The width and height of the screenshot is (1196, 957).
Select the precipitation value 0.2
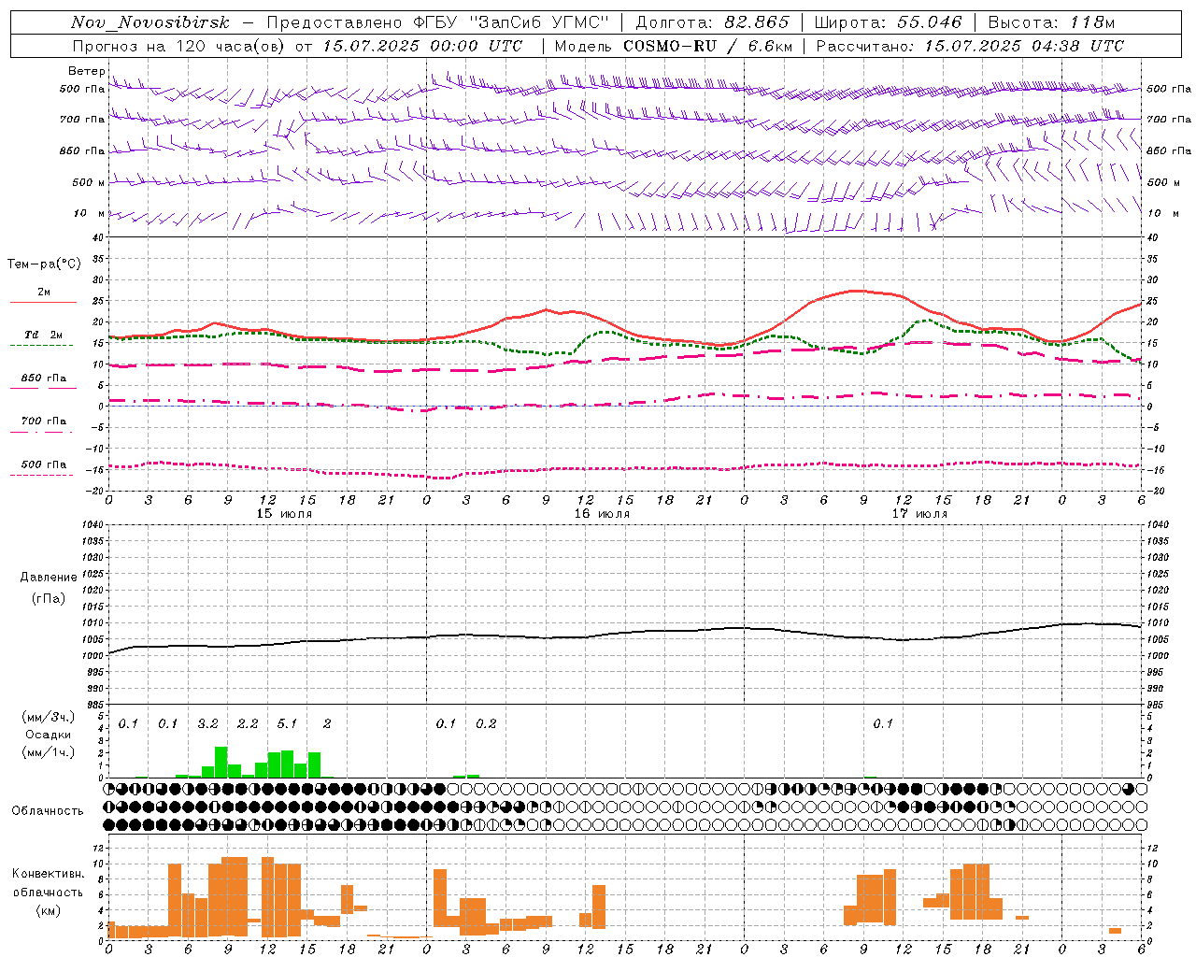(x=486, y=724)
